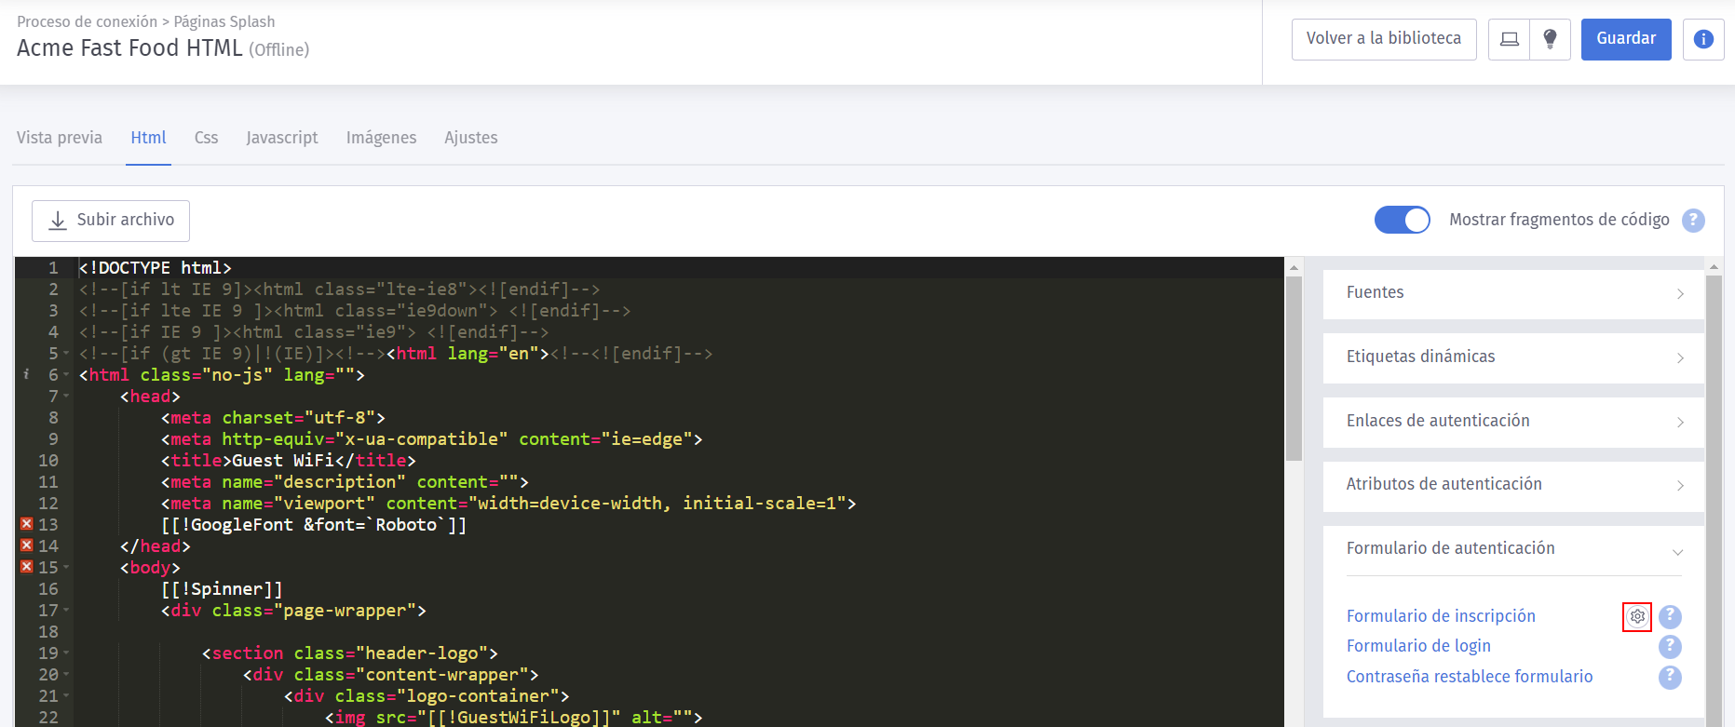The height and width of the screenshot is (727, 1735).
Task: Fold content-wrapper div at line 20
Action: coord(66,675)
